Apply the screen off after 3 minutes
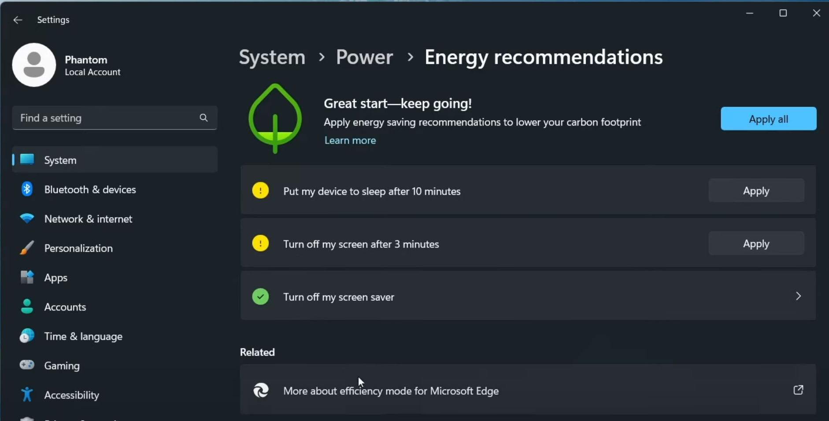 point(756,244)
